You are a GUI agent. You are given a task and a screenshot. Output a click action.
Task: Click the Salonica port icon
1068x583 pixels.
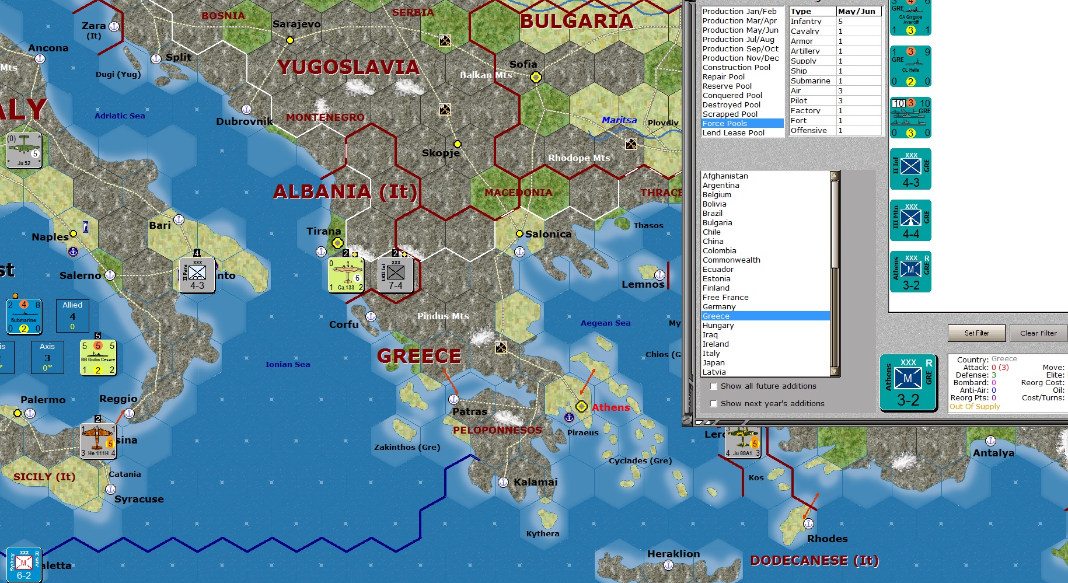pyautogui.click(x=519, y=252)
